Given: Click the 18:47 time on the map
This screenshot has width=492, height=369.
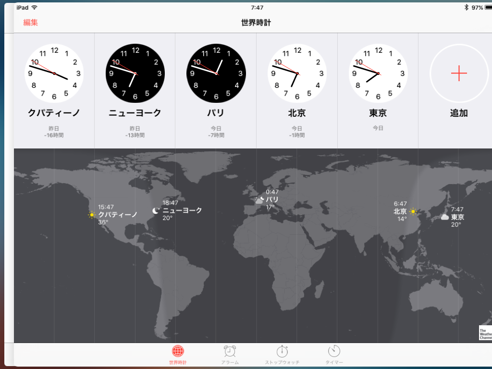Looking at the screenshot, I should [x=170, y=203].
